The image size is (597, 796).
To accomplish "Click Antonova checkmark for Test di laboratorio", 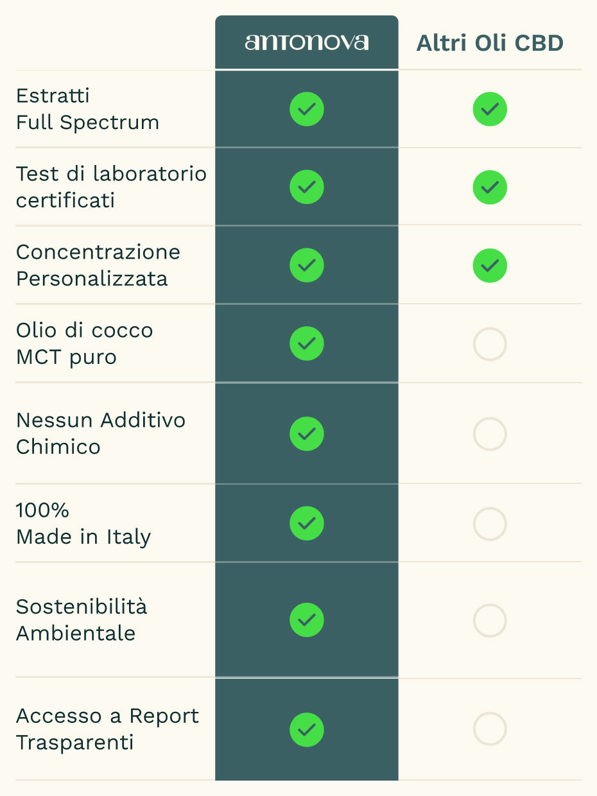I will tap(307, 187).
